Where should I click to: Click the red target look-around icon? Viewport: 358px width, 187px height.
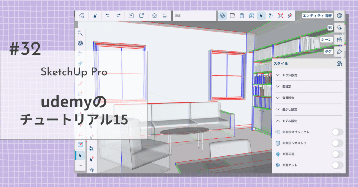click(x=290, y=16)
